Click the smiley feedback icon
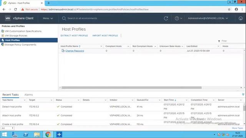The height and width of the screenshot is (138, 246). [241, 18]
